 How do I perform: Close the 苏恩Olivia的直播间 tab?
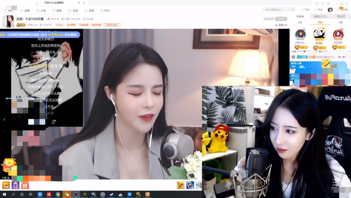[84, 3]
